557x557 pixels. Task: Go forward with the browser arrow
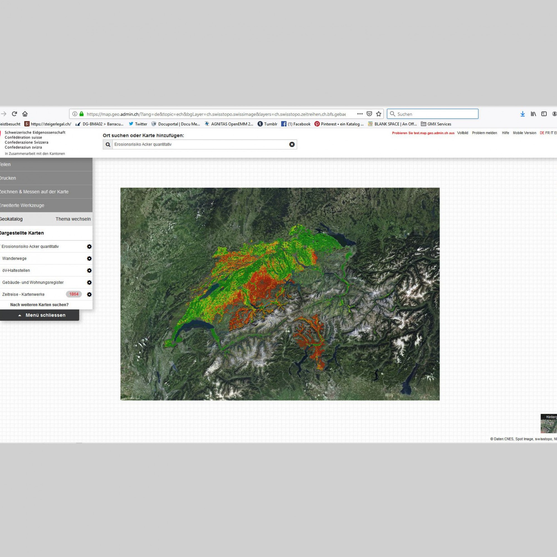pos(3,114)
